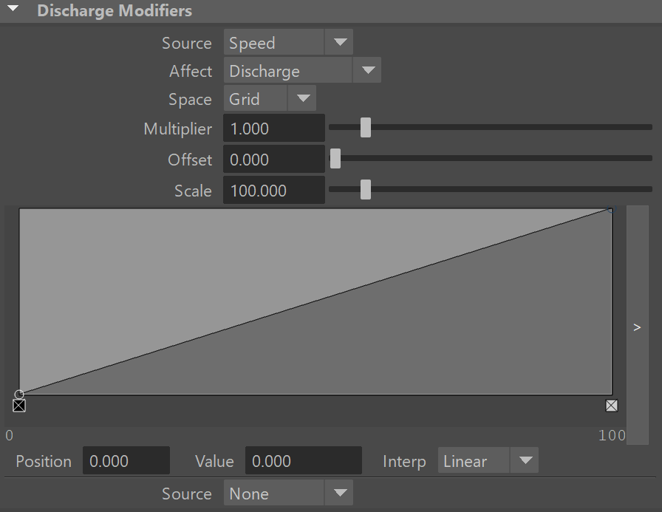Click the Position input field

tap(126, 460)
